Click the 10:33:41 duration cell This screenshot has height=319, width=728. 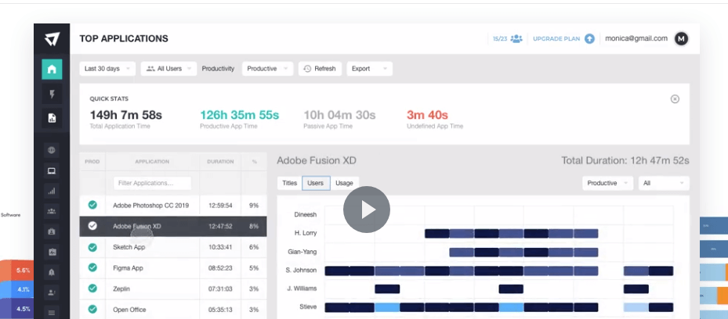pos(220,247)
